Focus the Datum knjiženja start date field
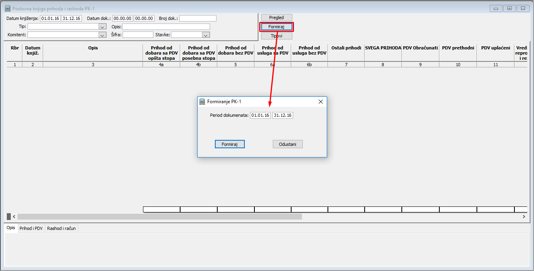 coord(50,18)
